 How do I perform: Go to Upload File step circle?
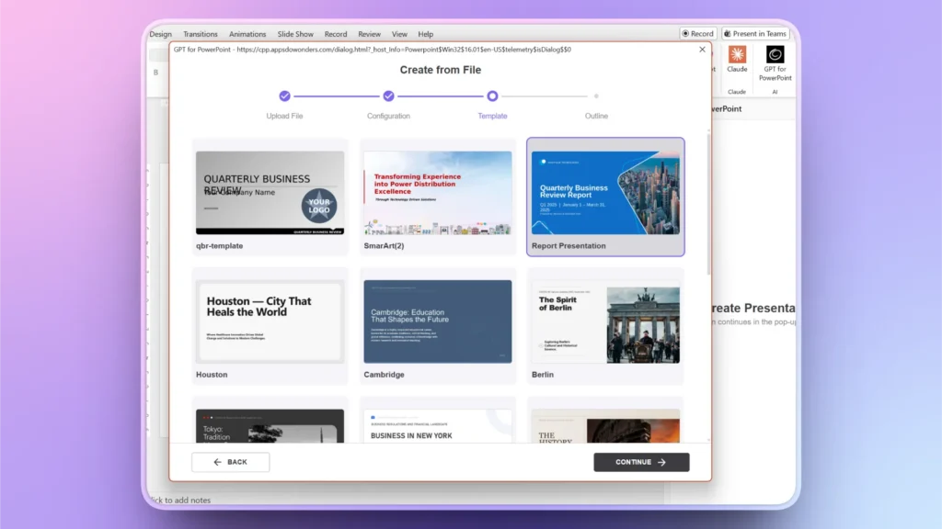[x=285, y=96]
